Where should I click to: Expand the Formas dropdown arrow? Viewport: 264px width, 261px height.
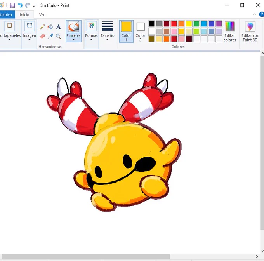tap(91, 40)
